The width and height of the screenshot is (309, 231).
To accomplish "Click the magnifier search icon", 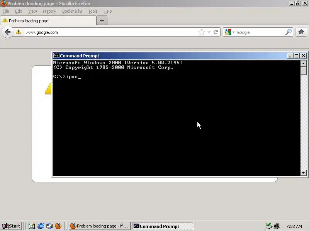I will pos(289,32).
